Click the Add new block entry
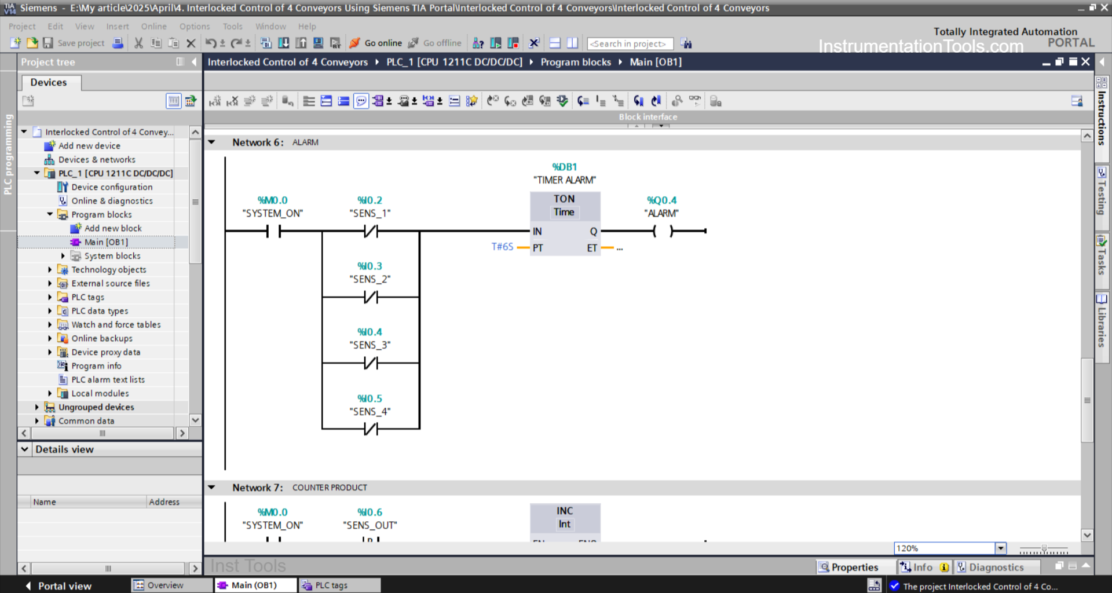This screenshot has width=1112, height=593. pyautogui.click(x=112, y=228)
